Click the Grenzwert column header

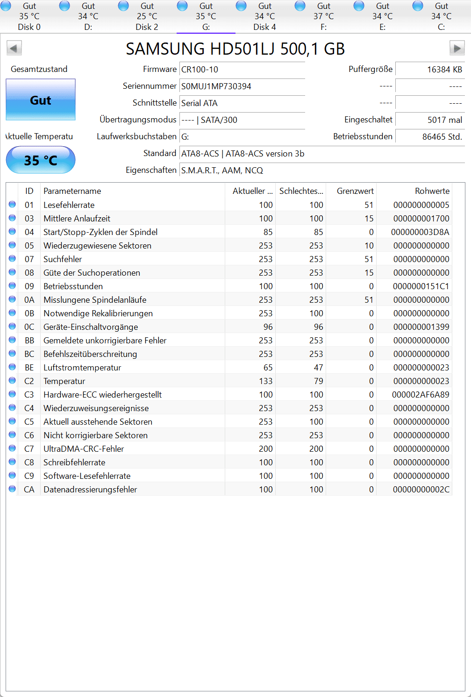click(351, 191)
